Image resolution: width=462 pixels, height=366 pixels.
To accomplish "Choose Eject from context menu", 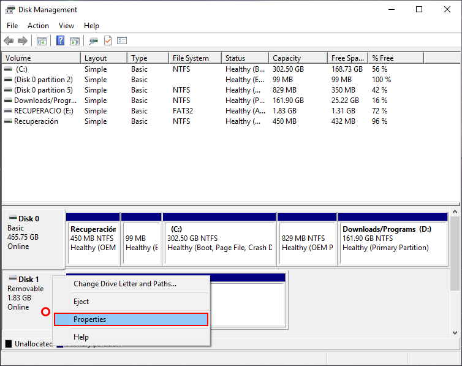I will click(x=131, y=302).
